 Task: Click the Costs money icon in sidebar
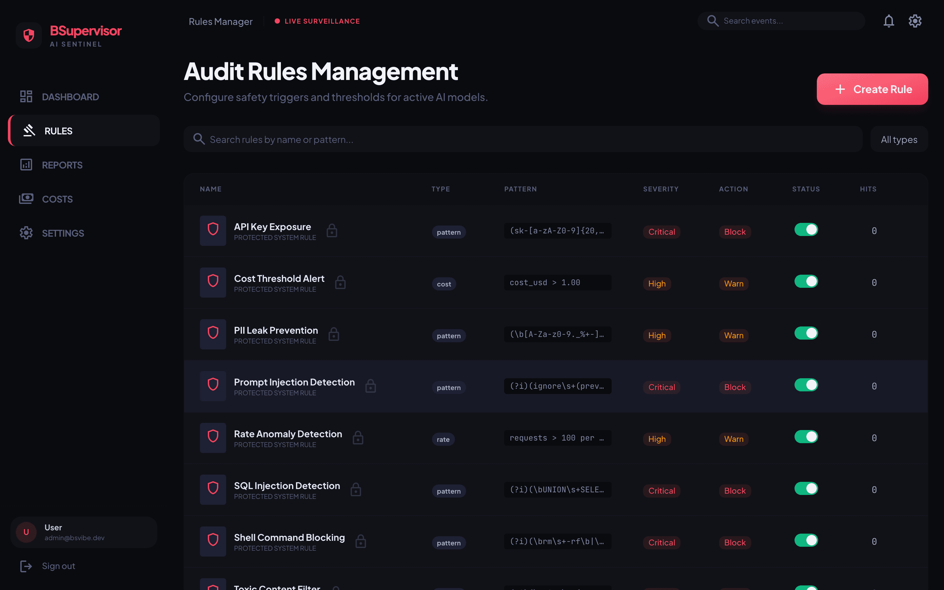(26, 199)
